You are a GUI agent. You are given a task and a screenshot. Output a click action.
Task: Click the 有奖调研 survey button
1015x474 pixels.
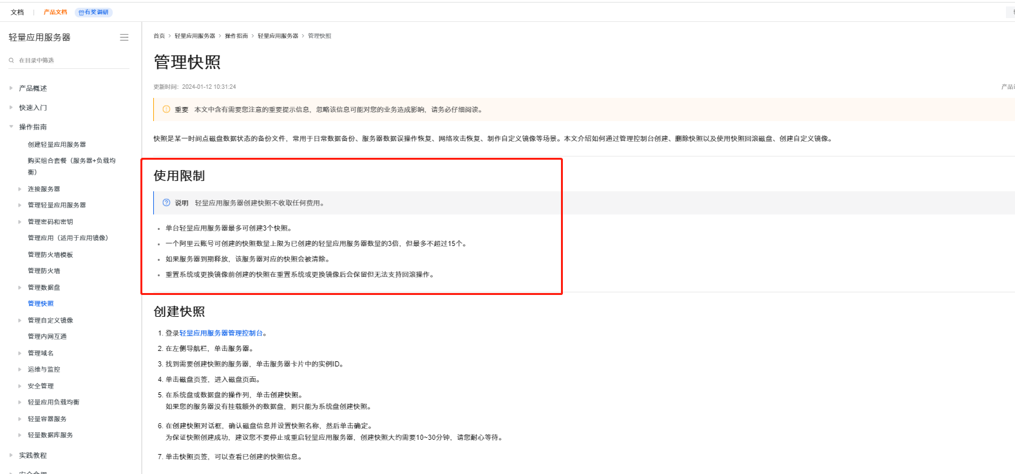[x=94, y=12]
